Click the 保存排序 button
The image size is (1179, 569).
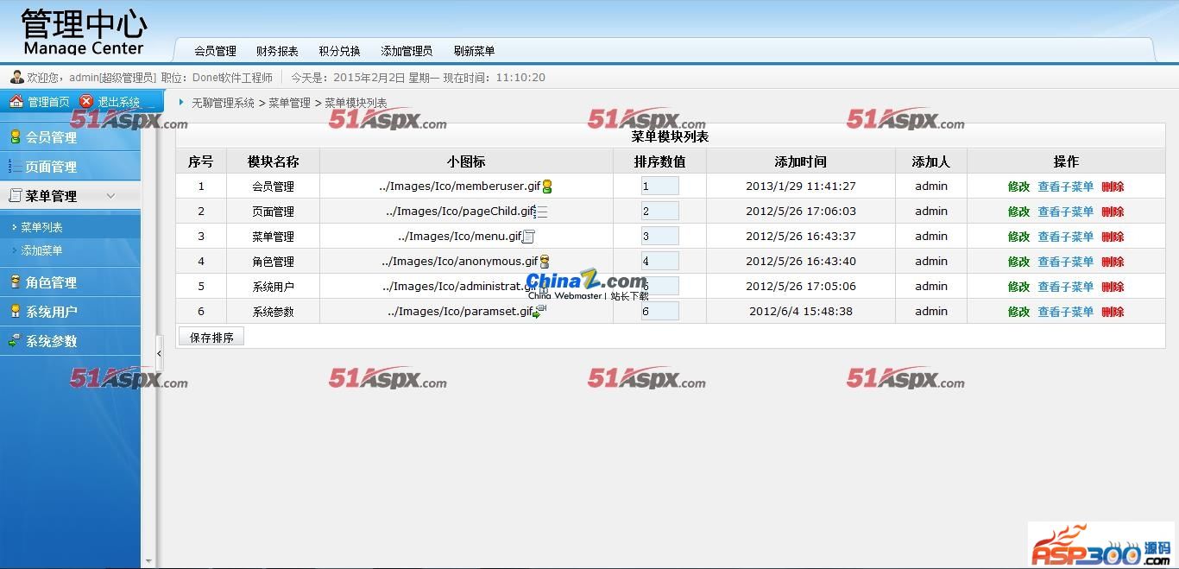click(211, 337)
